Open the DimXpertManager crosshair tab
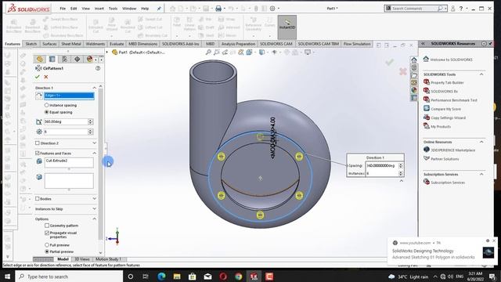Viewport: 501px width, 282px height. pos(77,60)
